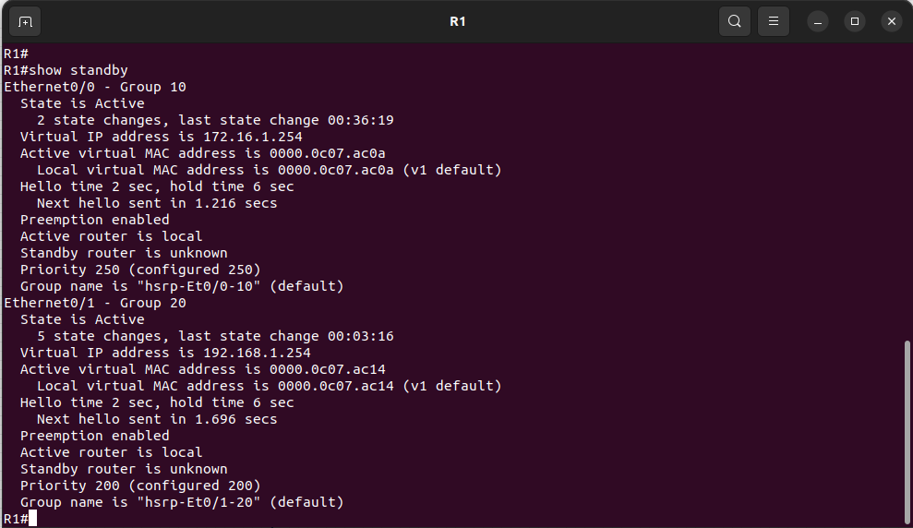Click the 'Priority 250 (configured 250)' line
The image size is (913, 528).
pos(140,270)
